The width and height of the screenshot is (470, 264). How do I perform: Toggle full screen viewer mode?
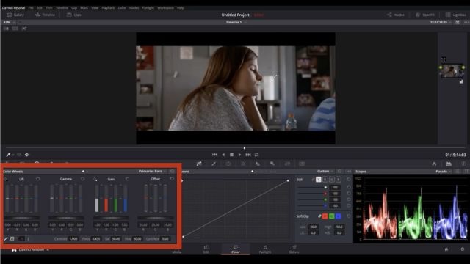coord(458,22)
